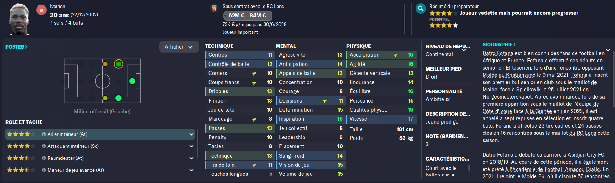Open the Afficher dropdown
The width and height of the screenshot is (615, 183).
pos(179,47)
